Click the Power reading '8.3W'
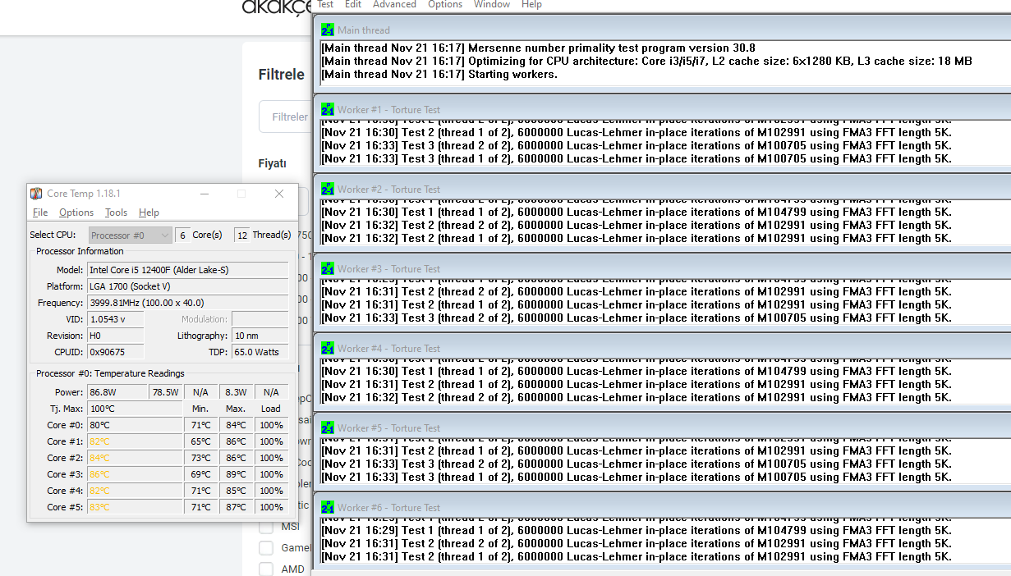This screenshot has height=576, width=1011. click(x=236, y=392)
